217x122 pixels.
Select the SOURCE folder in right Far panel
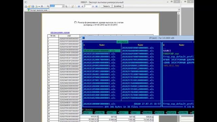pos(167,51)
